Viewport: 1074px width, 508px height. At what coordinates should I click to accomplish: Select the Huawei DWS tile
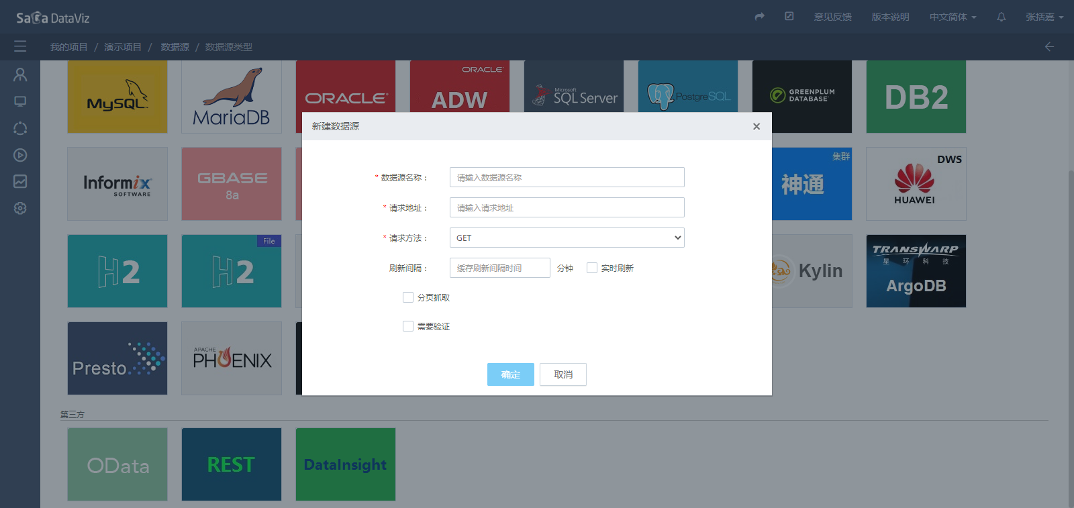(x=916, y=184)
